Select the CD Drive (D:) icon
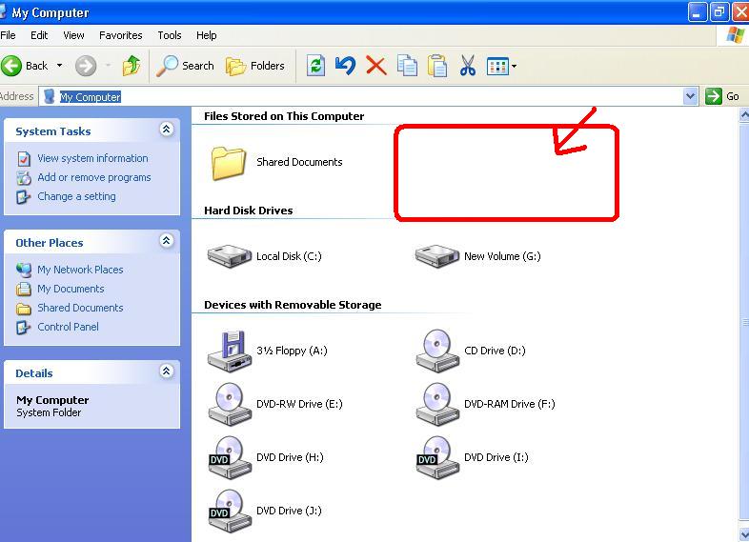Viewport: 749px width, 542px height. (x=437, y=351)
